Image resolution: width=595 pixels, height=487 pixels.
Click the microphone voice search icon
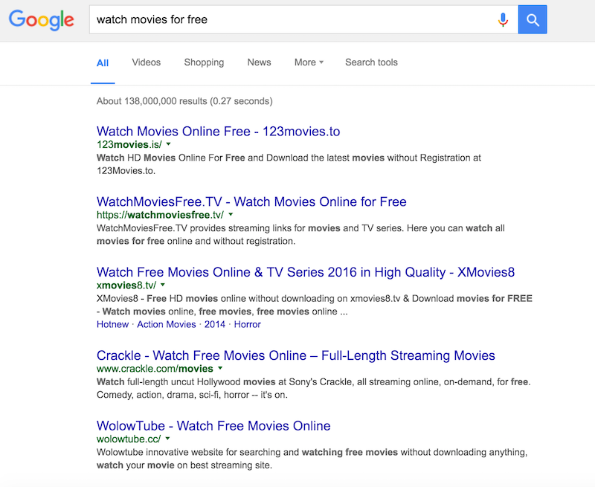coord(503,20)
